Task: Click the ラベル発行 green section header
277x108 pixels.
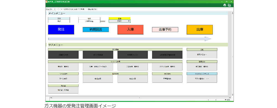Action: pos(63,74)
